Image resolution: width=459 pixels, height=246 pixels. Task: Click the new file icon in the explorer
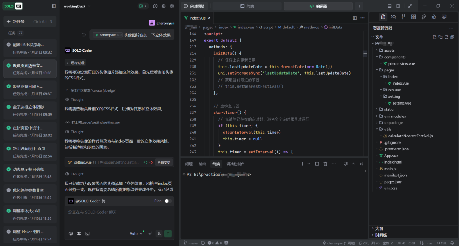pos(434,37)
